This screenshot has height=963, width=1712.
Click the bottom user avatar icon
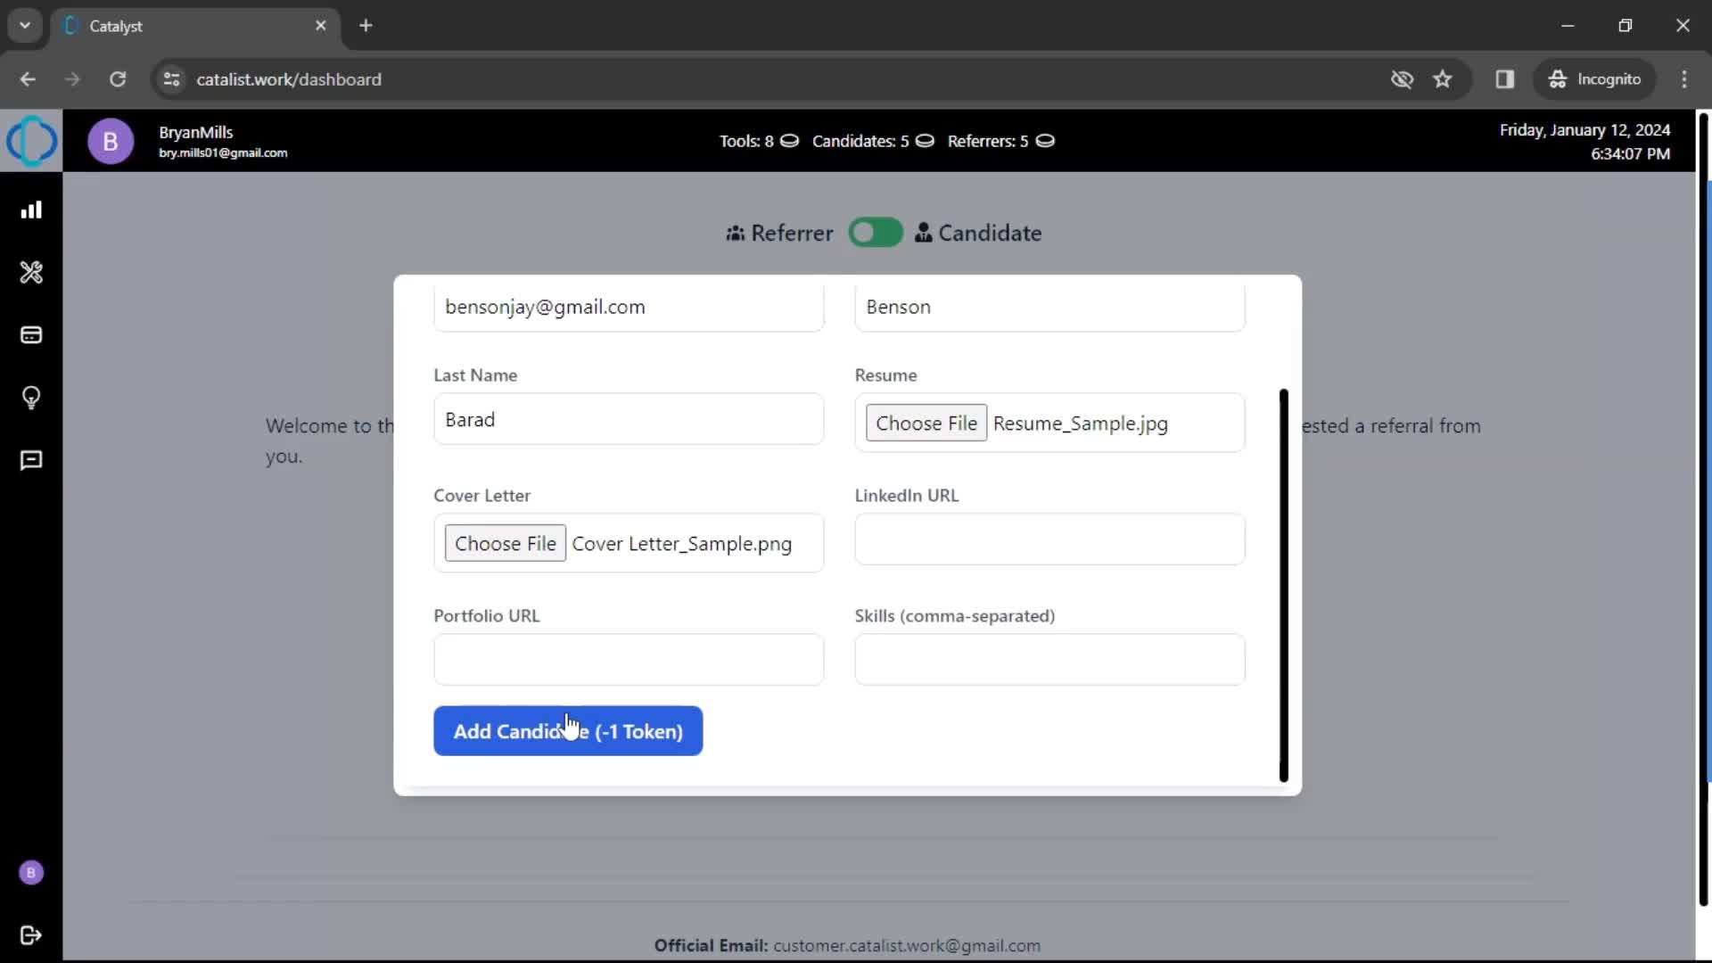coord(30,872)
